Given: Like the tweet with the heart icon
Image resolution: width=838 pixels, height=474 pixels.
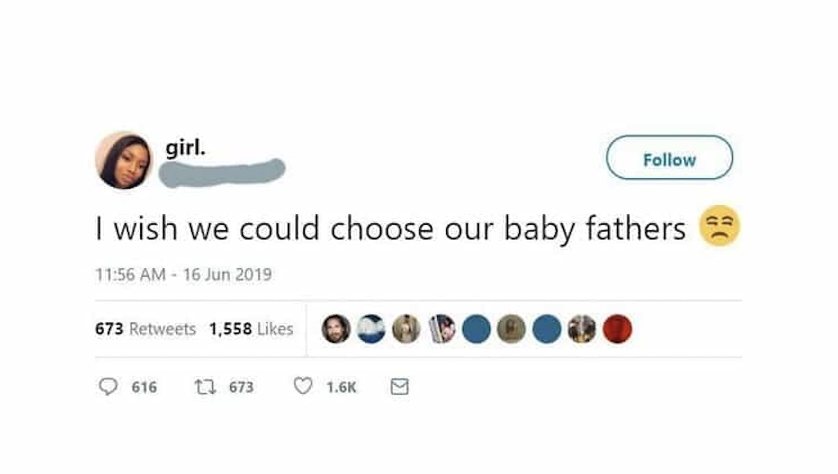Looking at the screenshot, I should (303, 386).
